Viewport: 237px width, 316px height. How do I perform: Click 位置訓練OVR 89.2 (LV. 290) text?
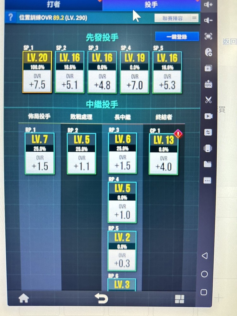pos(53,18)
